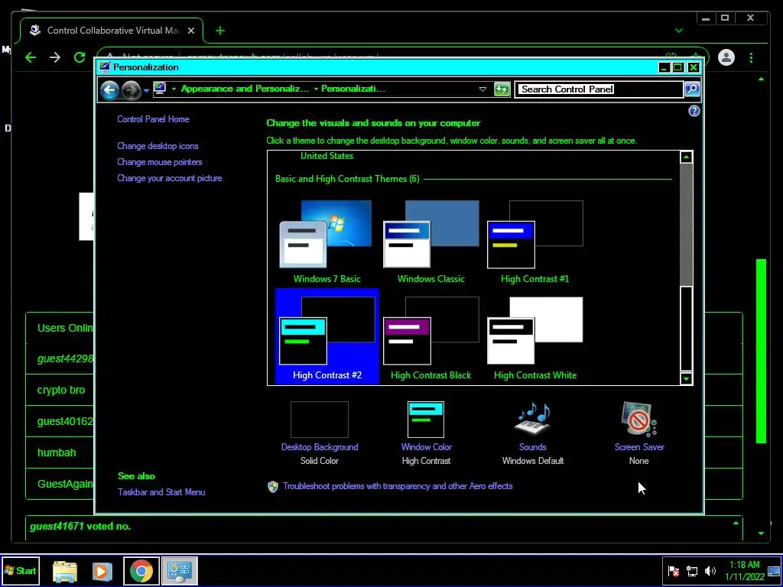Close the Chrome browser tab
Image resolution: width=783 pixels, height=587 pixels.
point(190,31)
